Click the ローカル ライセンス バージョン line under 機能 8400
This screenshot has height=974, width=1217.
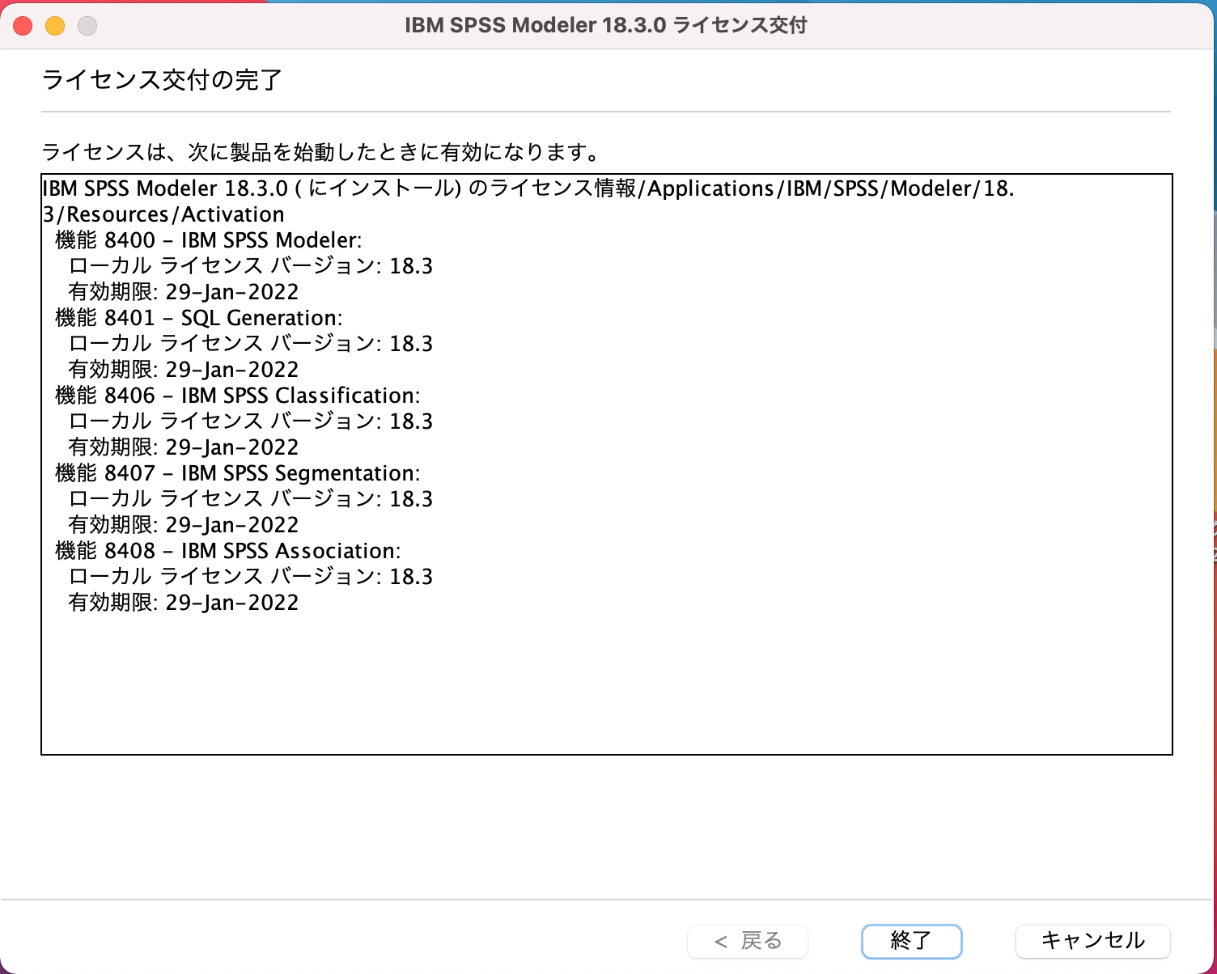[251, 266]
